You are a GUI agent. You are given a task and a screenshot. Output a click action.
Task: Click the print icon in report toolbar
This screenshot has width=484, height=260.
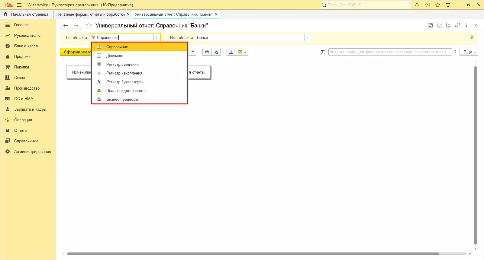click(x=207, y=52)
